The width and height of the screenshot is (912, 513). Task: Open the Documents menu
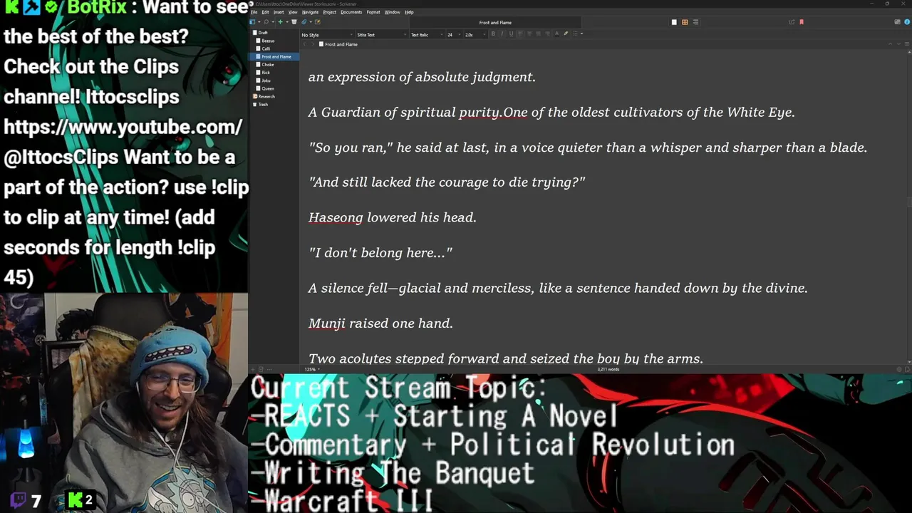351,12
